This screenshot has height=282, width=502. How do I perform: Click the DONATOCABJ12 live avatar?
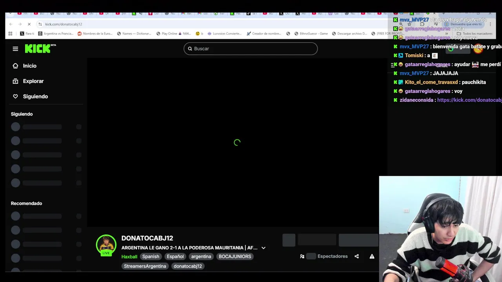pyautogui.click(x=106, y=245)
